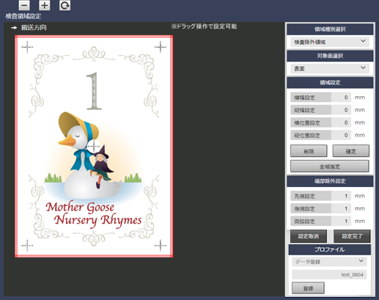The width and height of the screenshot is (379, 300).
Task: Click the 縦幅設定 value field
Action: click(341, 110)
